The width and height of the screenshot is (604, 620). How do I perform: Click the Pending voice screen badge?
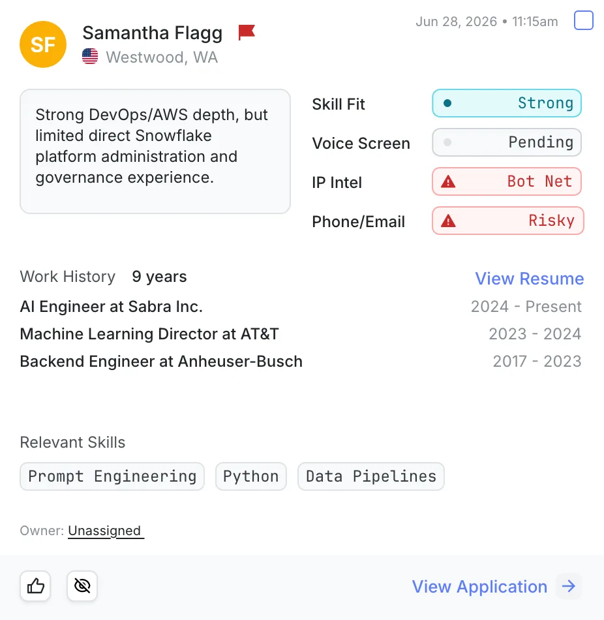pos(507,142)
